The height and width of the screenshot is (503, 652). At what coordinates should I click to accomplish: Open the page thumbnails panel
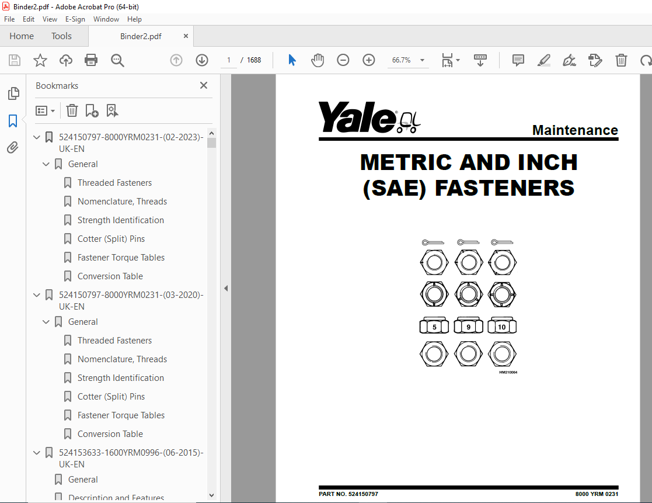(x=13, y=93)
